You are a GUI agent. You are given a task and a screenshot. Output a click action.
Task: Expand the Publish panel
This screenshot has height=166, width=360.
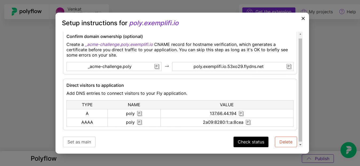pyautogui.click(x=318, y=159)
